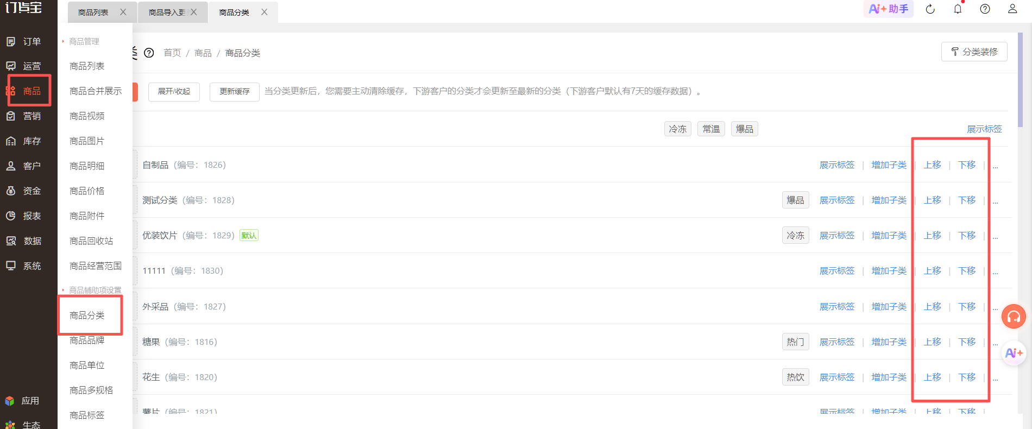
Task: Open the 分类装修 button
Action: click(x=974, y=52)
